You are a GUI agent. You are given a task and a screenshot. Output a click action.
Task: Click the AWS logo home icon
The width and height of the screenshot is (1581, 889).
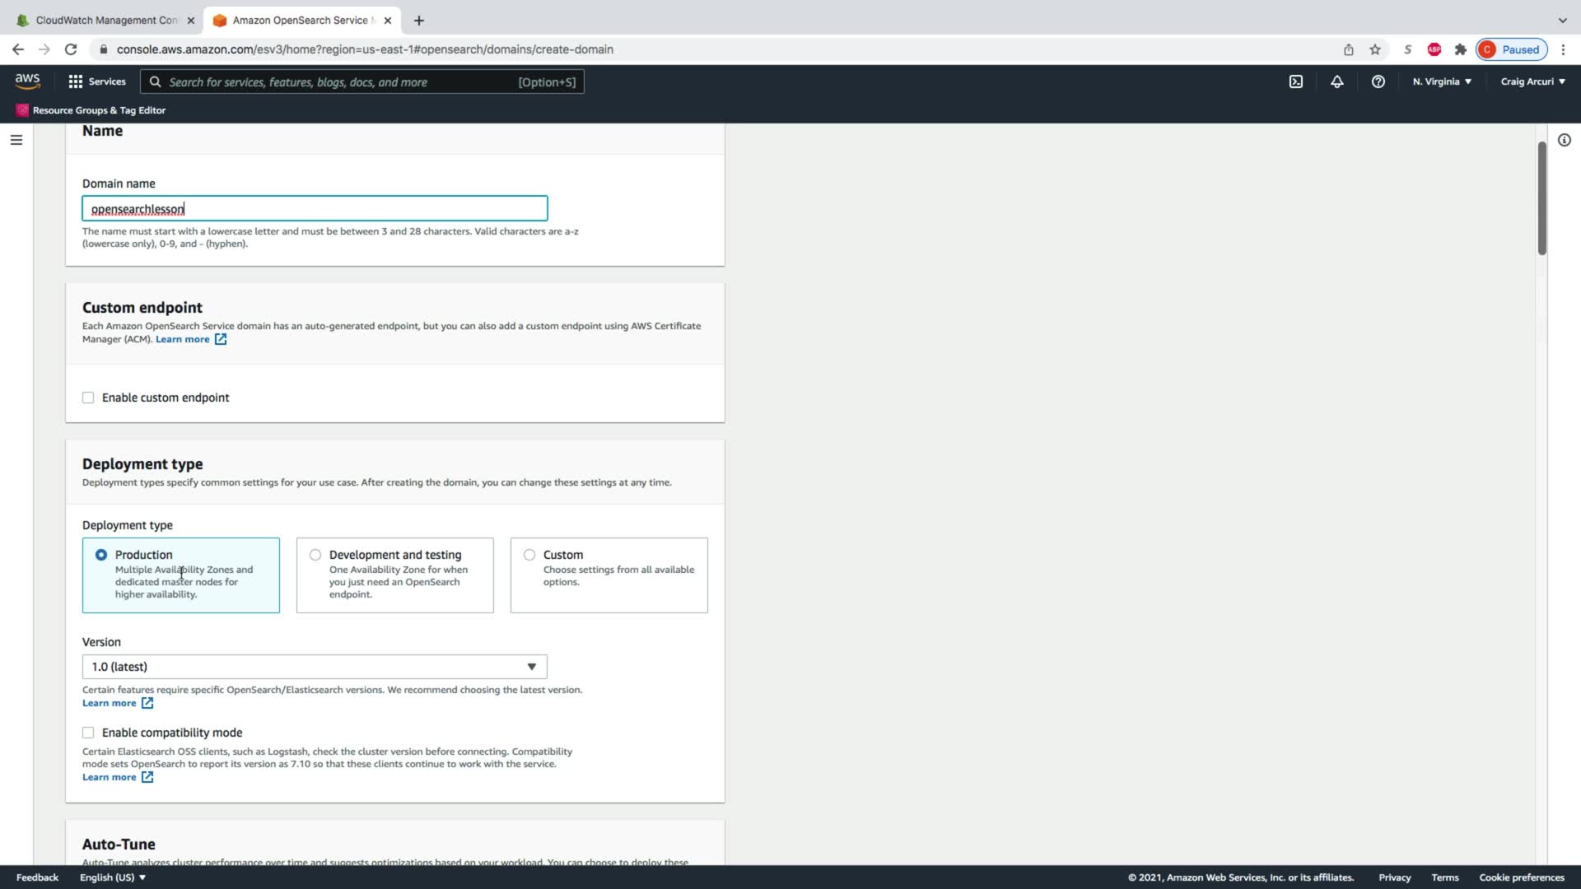point(27,81)
